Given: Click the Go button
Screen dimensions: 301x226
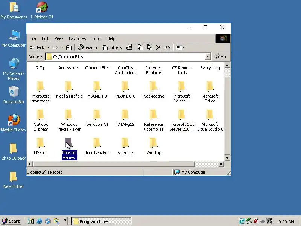Looking at the screenshot, I should [221, 57].
